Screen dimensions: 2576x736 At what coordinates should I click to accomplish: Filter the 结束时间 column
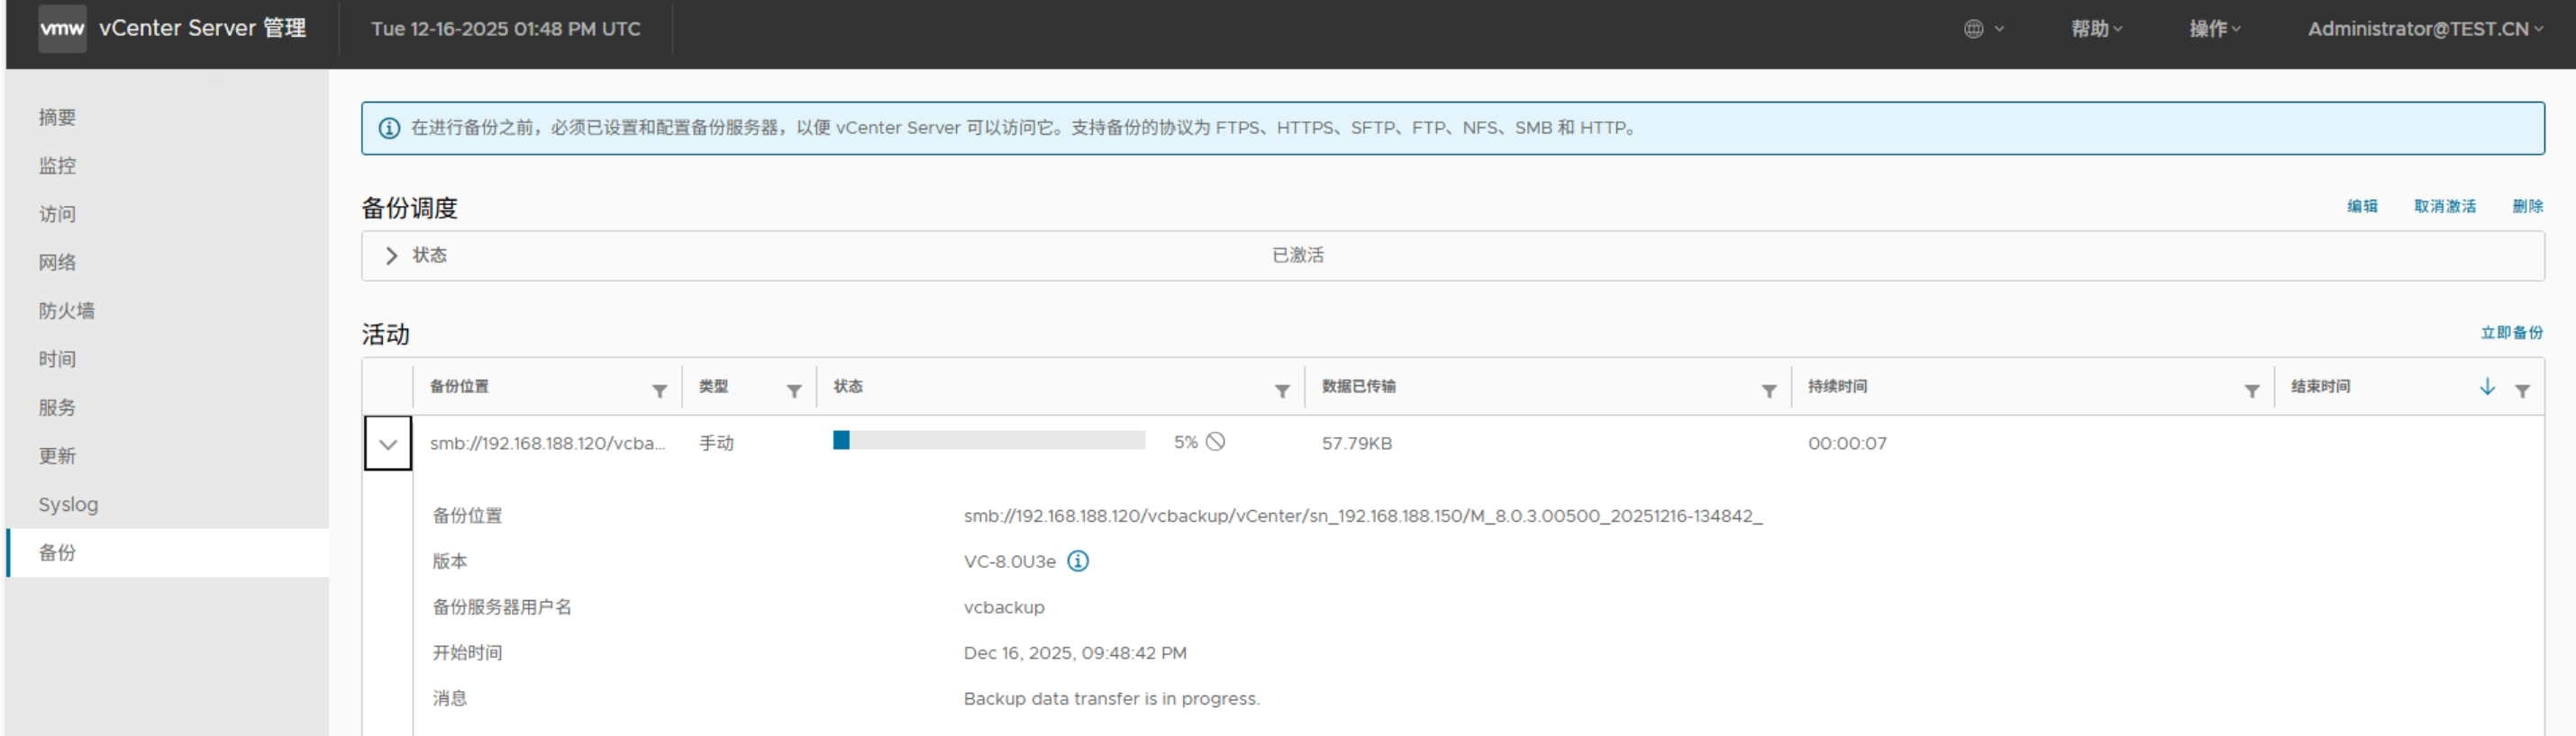coord(2522,391)
